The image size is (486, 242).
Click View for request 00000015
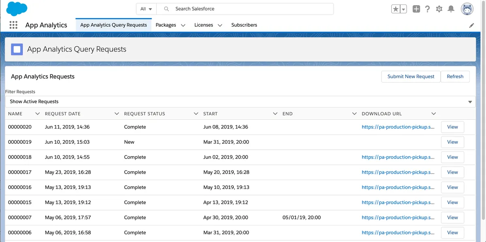click(x=452, y=202)
